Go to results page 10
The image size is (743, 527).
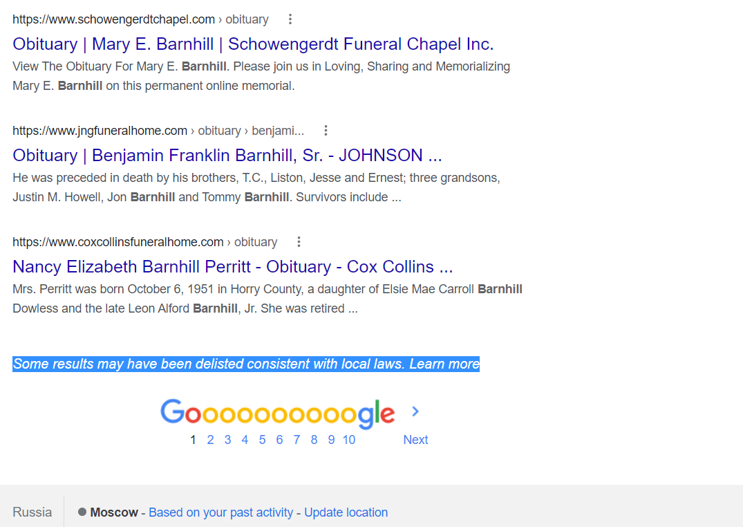348,440
